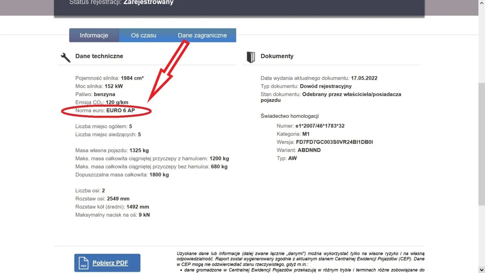Viewport: 485px width, 273px height.
Task: Select fuel value benzyna
Action: [x=104, y=94]
